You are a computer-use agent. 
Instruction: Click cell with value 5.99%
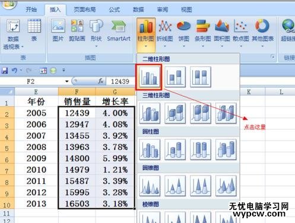click(x=115, y=158)
